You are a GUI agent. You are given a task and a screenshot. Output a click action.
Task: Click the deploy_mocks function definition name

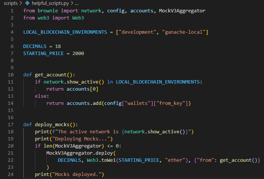tap(52, 125)
